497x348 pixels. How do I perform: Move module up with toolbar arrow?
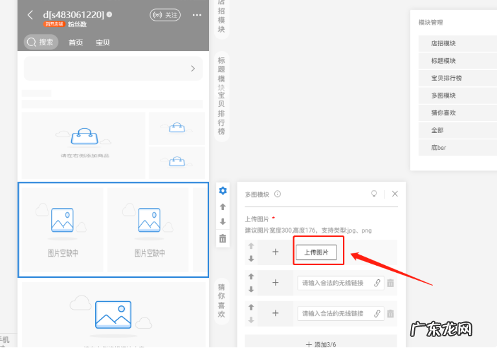223,207
